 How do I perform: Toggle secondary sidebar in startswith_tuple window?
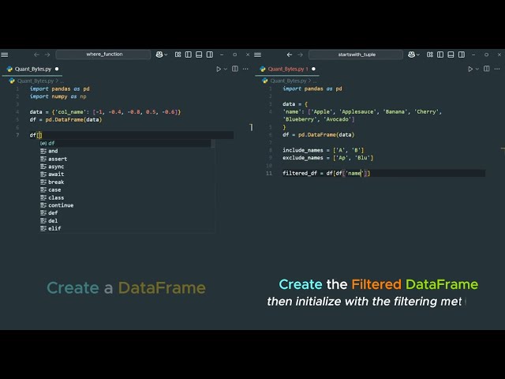tap(462, 54)
